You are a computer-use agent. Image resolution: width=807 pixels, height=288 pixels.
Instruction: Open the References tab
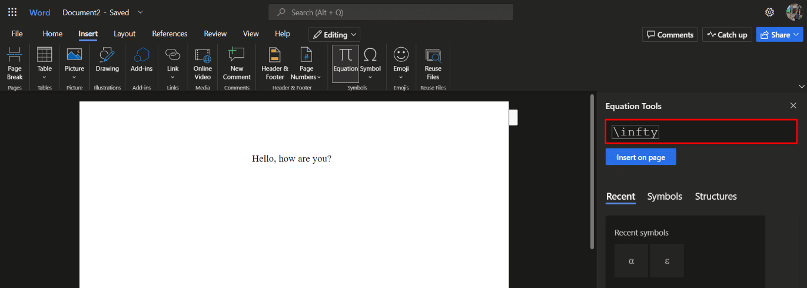pyautogui.click(x=170, y=34)
